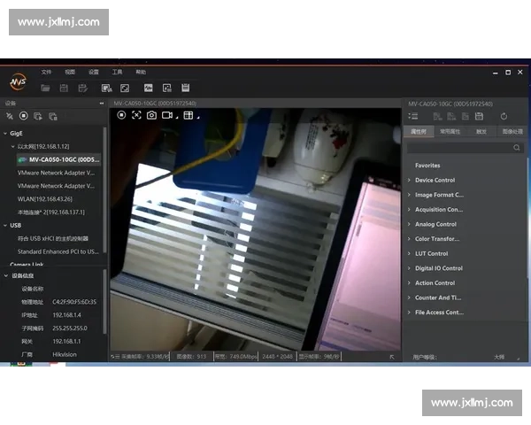Select the MV-CA050-10GC camera device
Image resolution: width=531 pixels, height=425 pixels.
(x=58, y=159)
